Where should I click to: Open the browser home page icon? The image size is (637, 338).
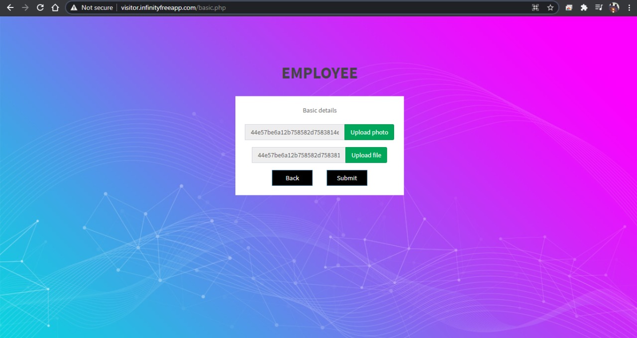(x=55, y=7)
